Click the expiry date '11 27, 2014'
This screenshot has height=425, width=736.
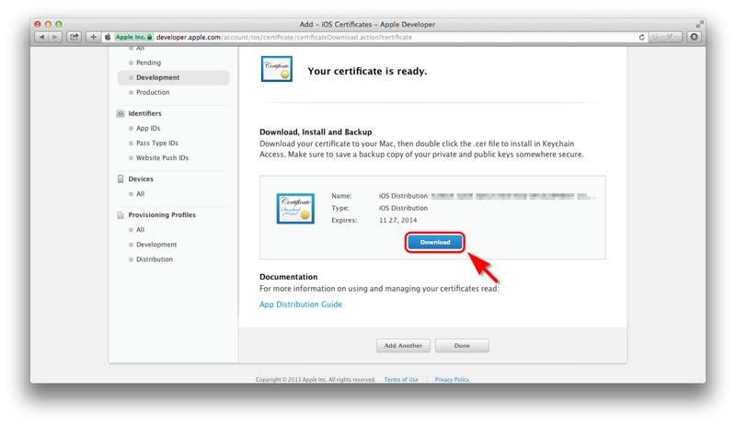click(398, 220)
